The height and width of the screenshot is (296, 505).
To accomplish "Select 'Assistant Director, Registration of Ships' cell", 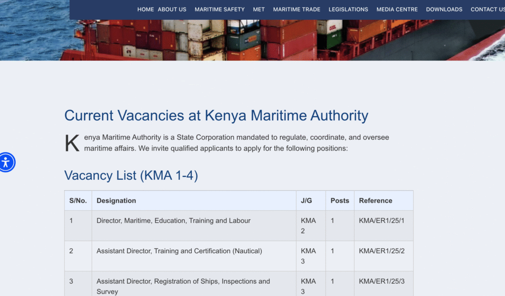I will click(194, 285).
